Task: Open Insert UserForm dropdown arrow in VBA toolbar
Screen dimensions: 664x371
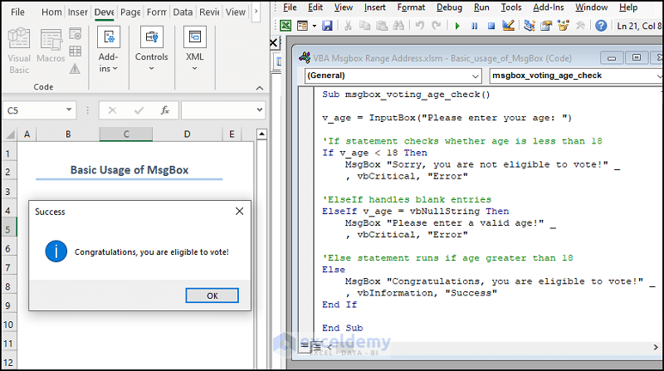Action: [x=315, y=26]
